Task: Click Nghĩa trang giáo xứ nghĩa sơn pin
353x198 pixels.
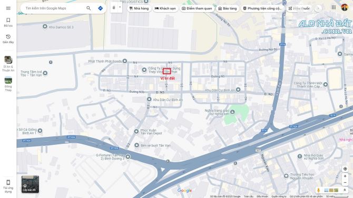Action: pyautogui.click(x=232, y=112)
